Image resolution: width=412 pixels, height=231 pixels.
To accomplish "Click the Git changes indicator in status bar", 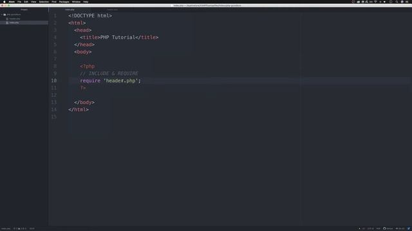I will click(x=400, y=228).
